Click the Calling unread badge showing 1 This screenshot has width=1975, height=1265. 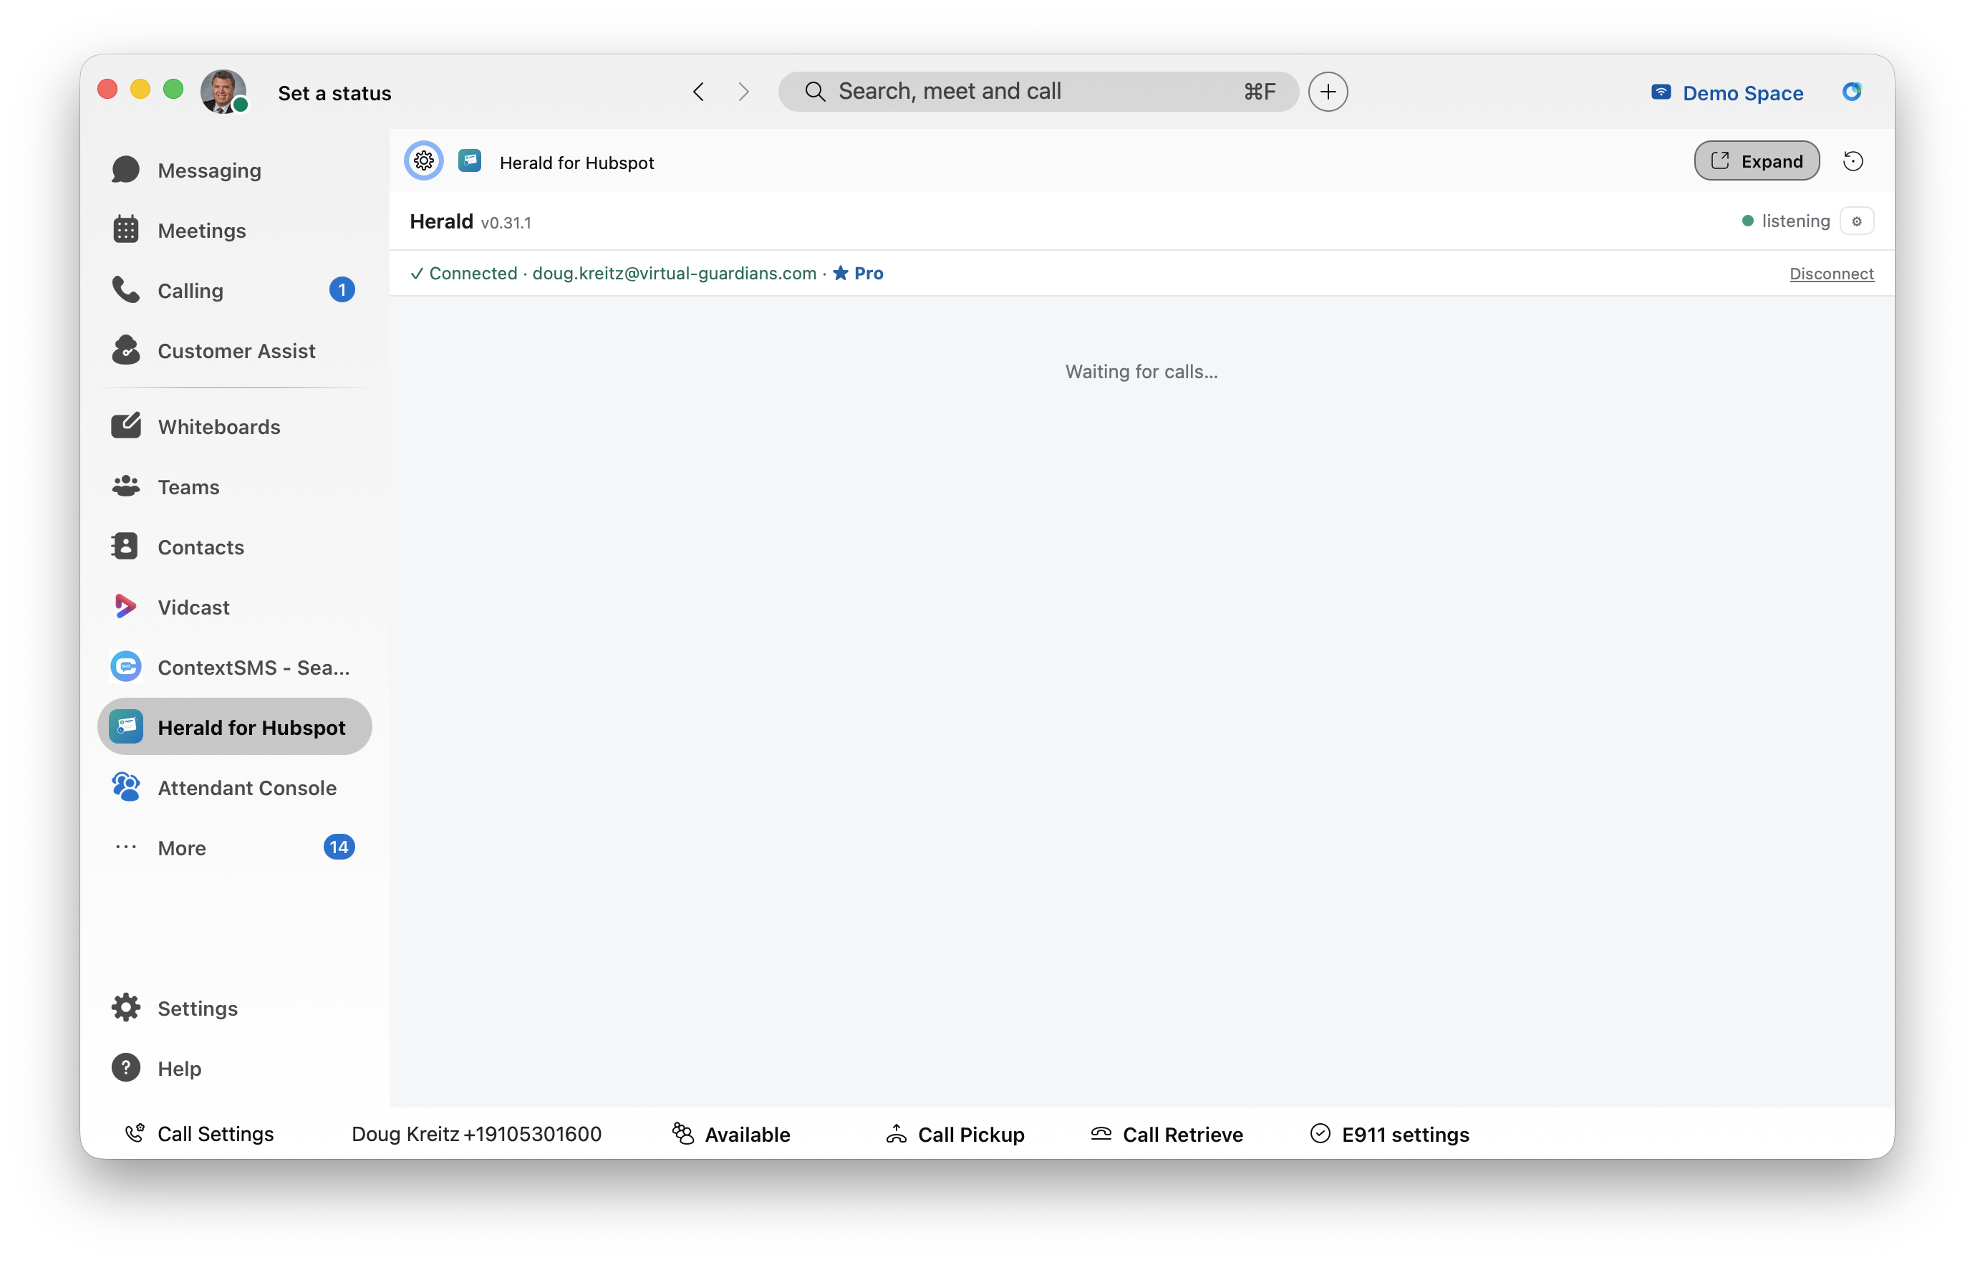(x=342, y=290)
